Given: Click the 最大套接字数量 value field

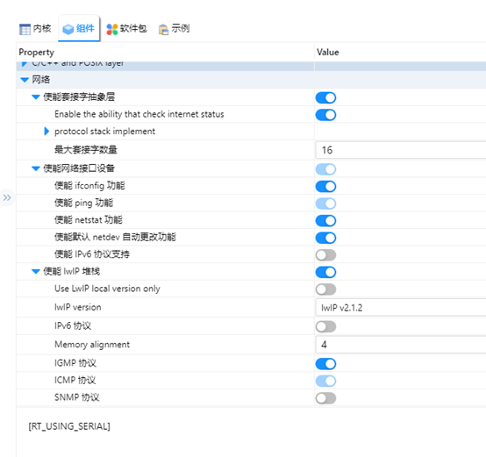Looking at the screenshot, I should [401, 150].
